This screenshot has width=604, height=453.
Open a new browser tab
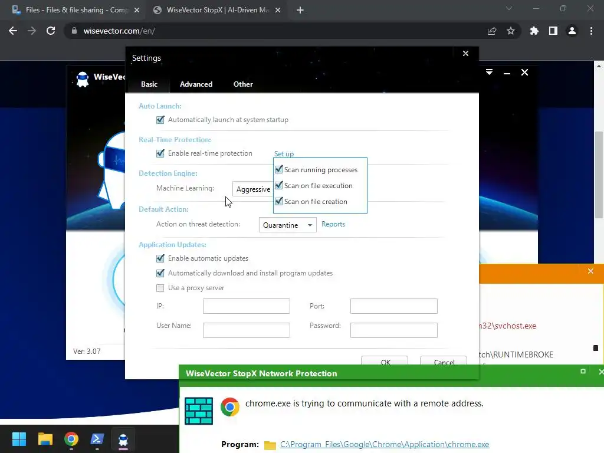300,11
